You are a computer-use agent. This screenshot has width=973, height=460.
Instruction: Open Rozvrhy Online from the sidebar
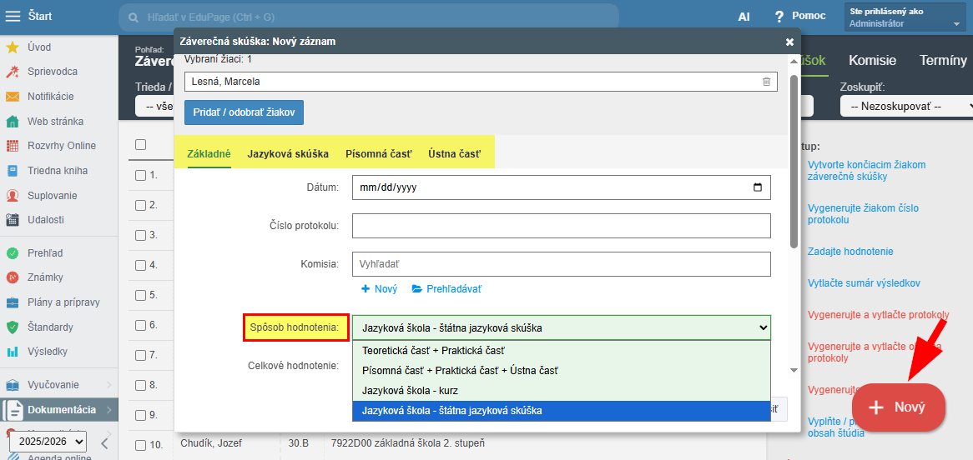[x=61, y=146]
